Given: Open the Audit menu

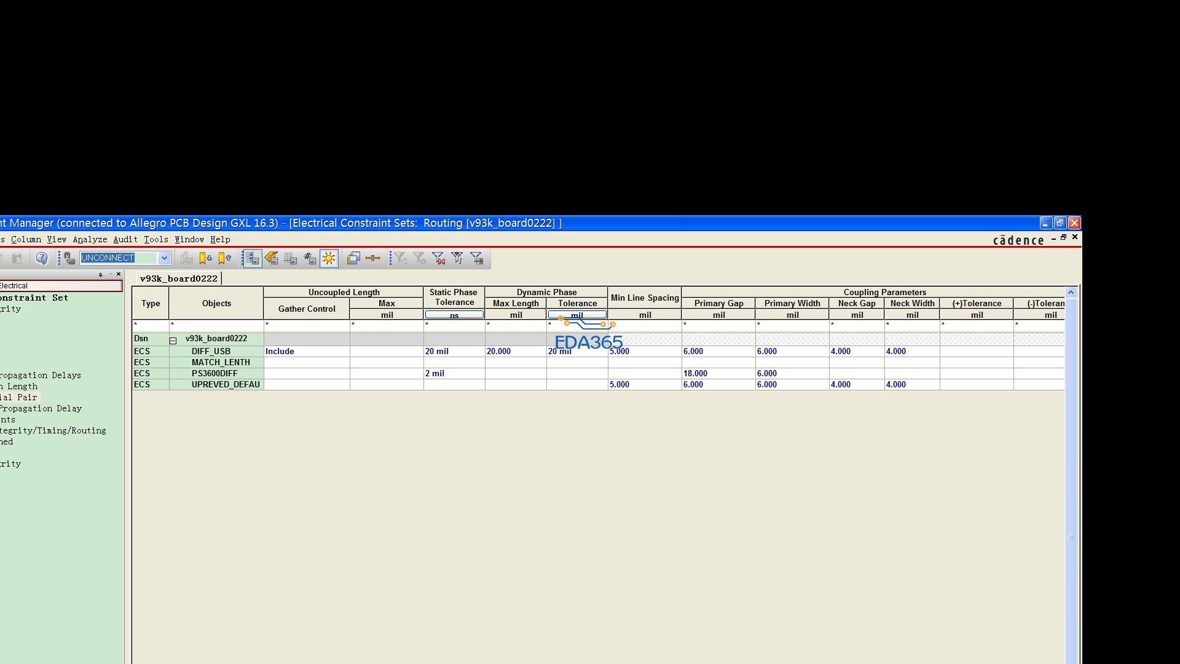Looking at the screenshot, I should click(x=125, y=240).
